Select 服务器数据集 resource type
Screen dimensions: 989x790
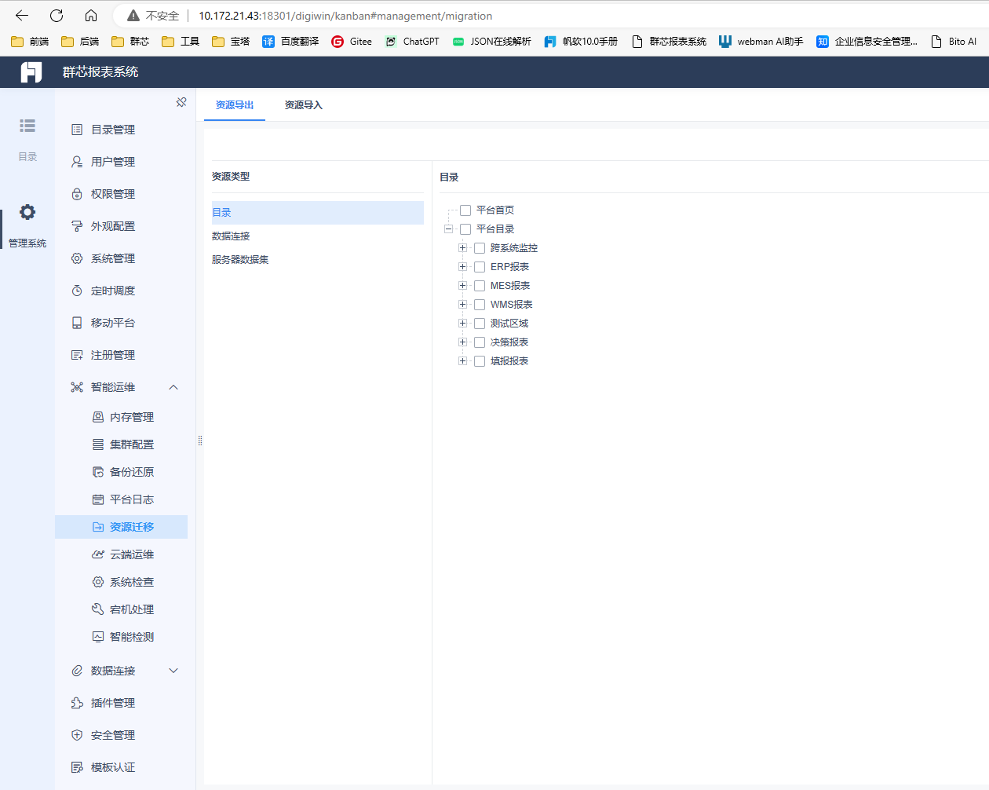tap(317, 260)
